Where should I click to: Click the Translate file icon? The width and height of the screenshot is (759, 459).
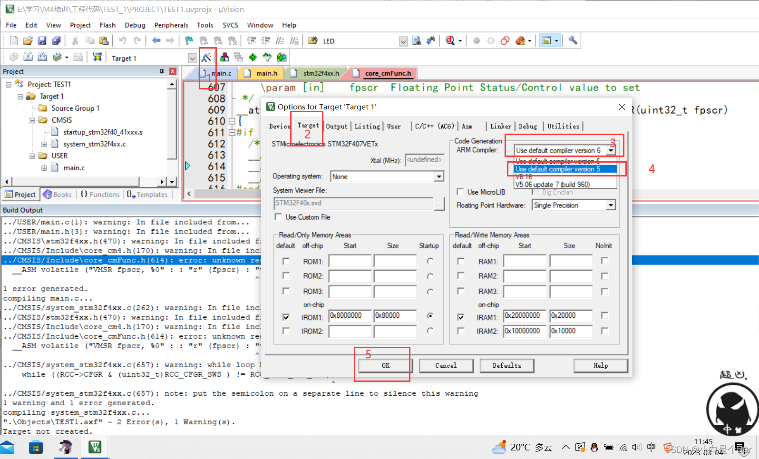point(14,58)
